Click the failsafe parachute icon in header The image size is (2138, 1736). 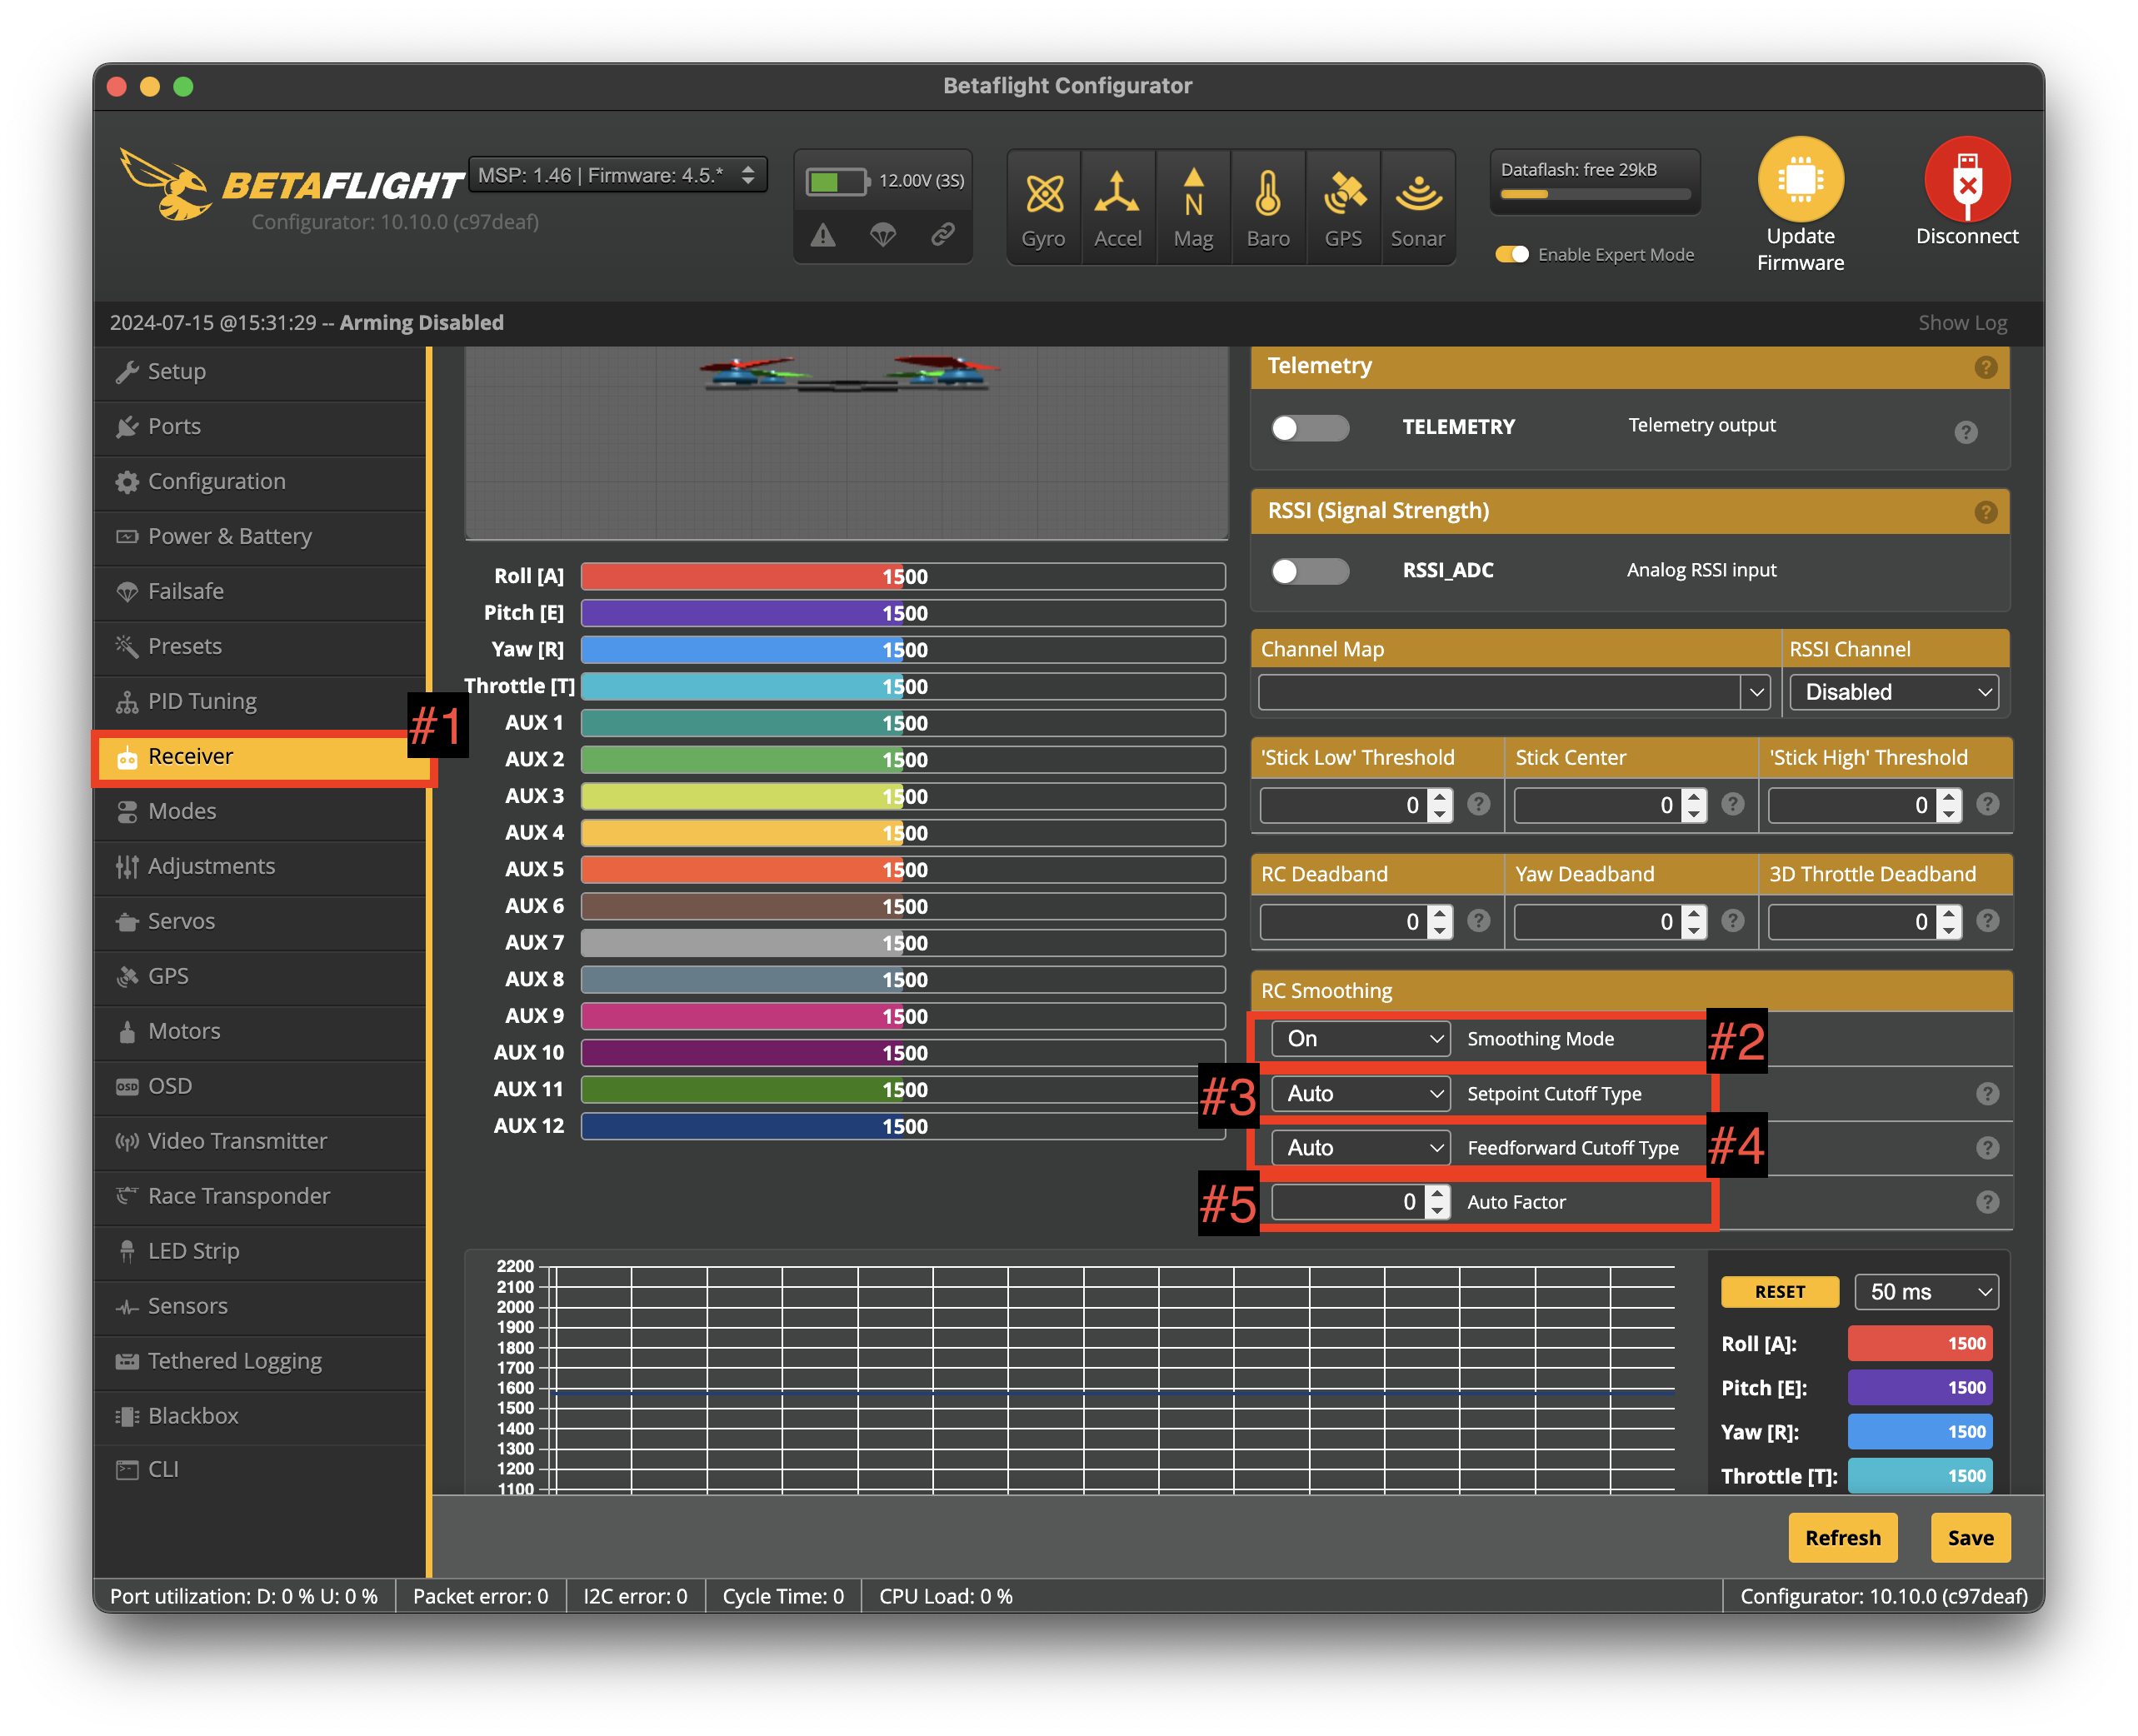(882, 236)
